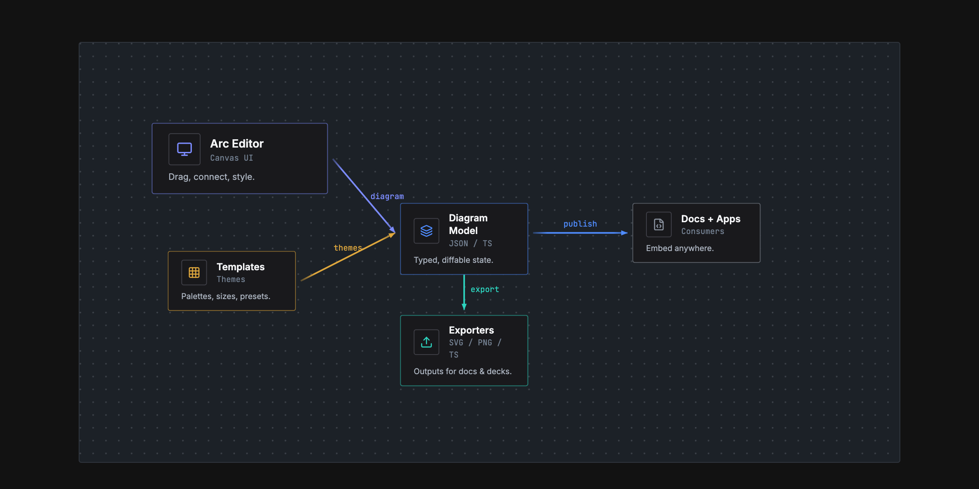Select the orange themes arrow connector

point(348,257)
